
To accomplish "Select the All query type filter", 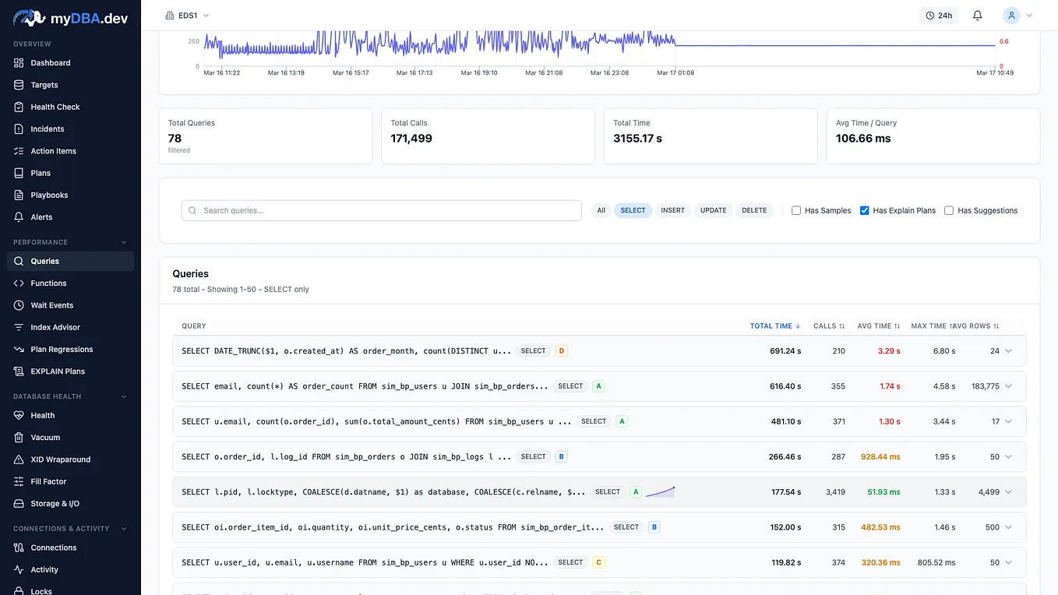I will tap(601, 210).
